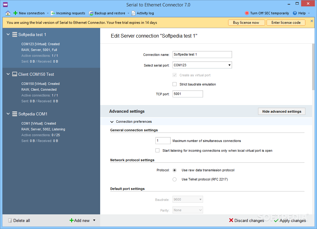Select the Softpedia test 1 connection title
317x229 pixels.
tap(32, 35)
